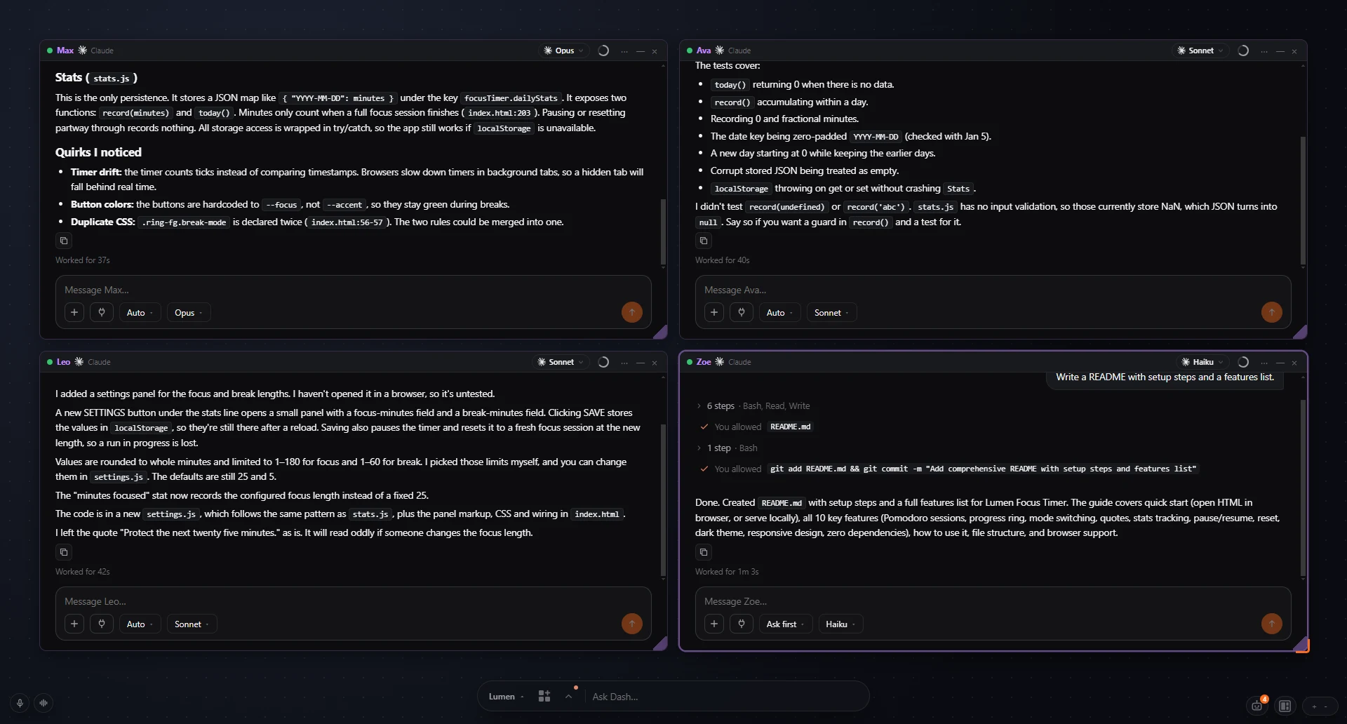This screenshot has width=1347, height=724.
Task: Click the scrollbar in Ava's chat panel
Action: tap(1303, 201)
